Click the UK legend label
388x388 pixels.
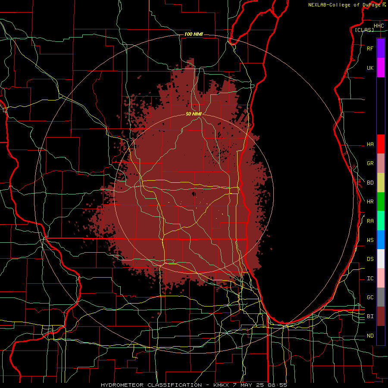pyautogui.click(x=370, y=68)
